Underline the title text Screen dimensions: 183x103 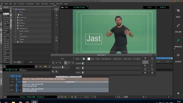60,63
